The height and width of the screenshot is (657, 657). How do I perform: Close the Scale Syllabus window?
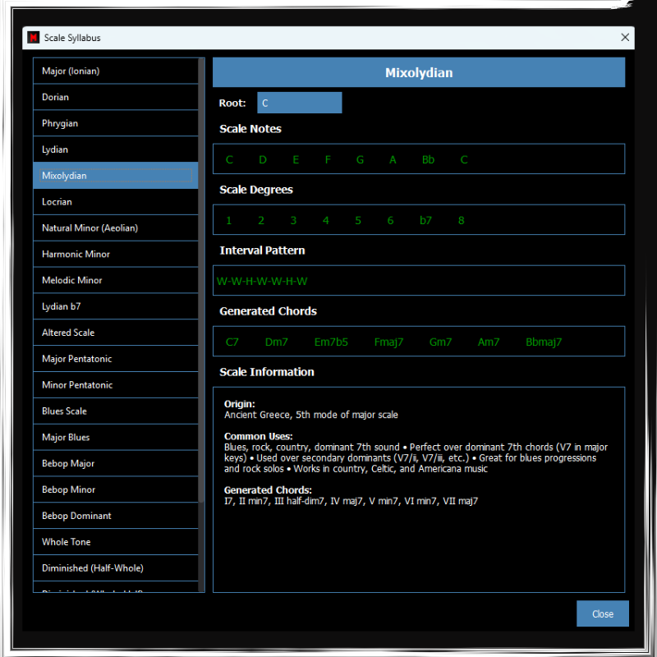click(625, 38)
